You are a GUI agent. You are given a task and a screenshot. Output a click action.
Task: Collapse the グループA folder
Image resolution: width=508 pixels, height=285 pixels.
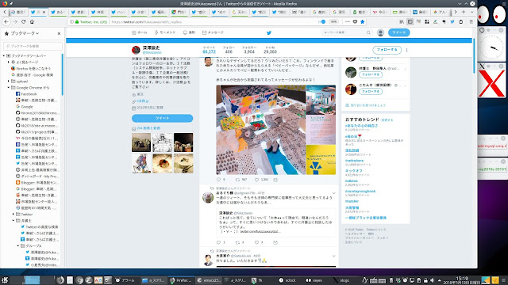point(18,246)
